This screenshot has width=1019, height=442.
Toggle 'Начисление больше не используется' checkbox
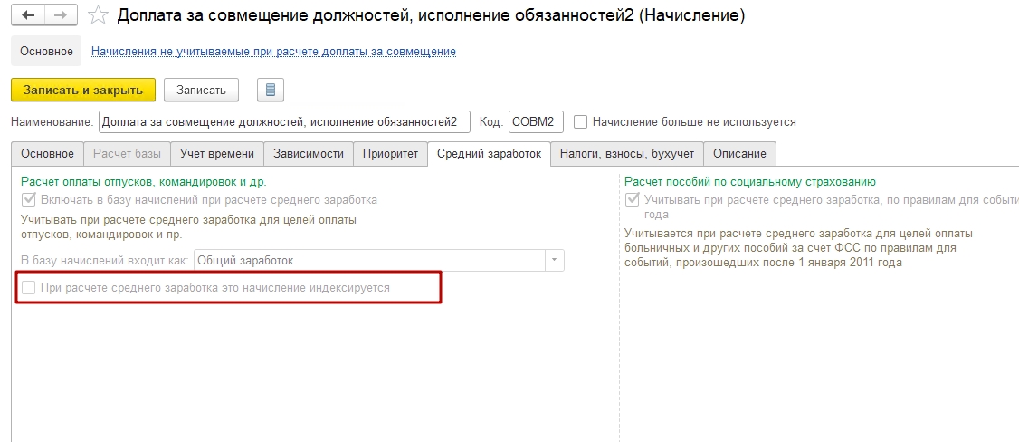[581, 121]
